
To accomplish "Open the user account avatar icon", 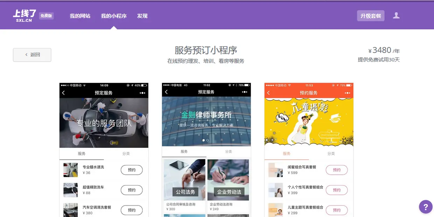I will (x=396, y=15).
